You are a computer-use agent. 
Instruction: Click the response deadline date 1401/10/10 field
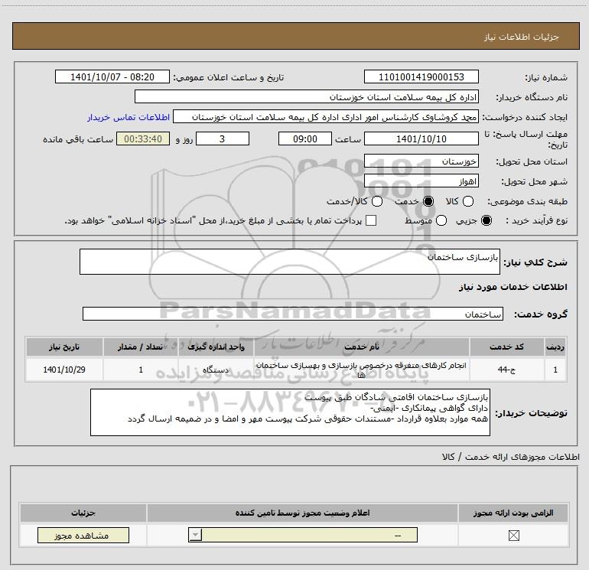pos(421,138)
